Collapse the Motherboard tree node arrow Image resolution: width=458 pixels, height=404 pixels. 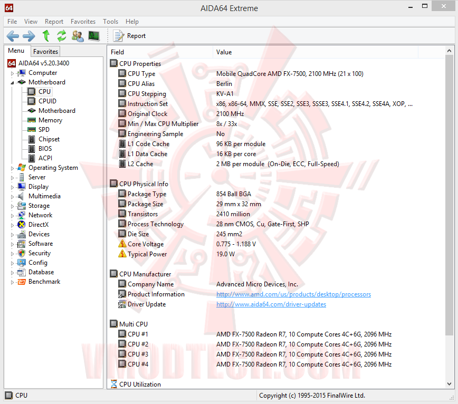pyautogui.click(x=12, y=83)
